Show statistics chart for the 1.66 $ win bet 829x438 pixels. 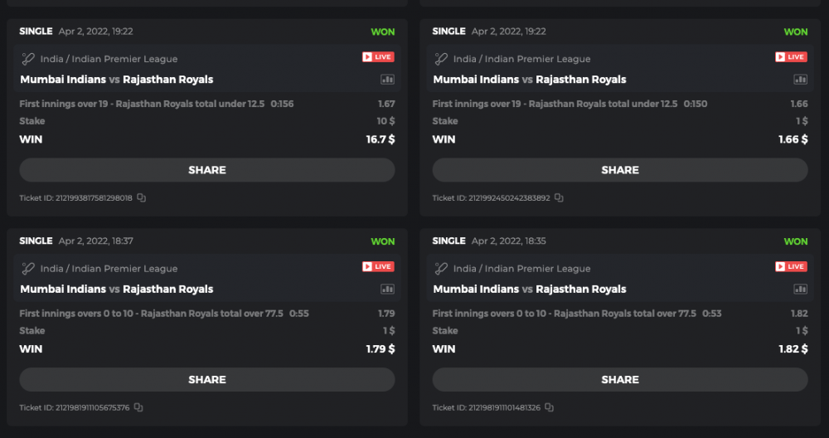tap(800, 80)
